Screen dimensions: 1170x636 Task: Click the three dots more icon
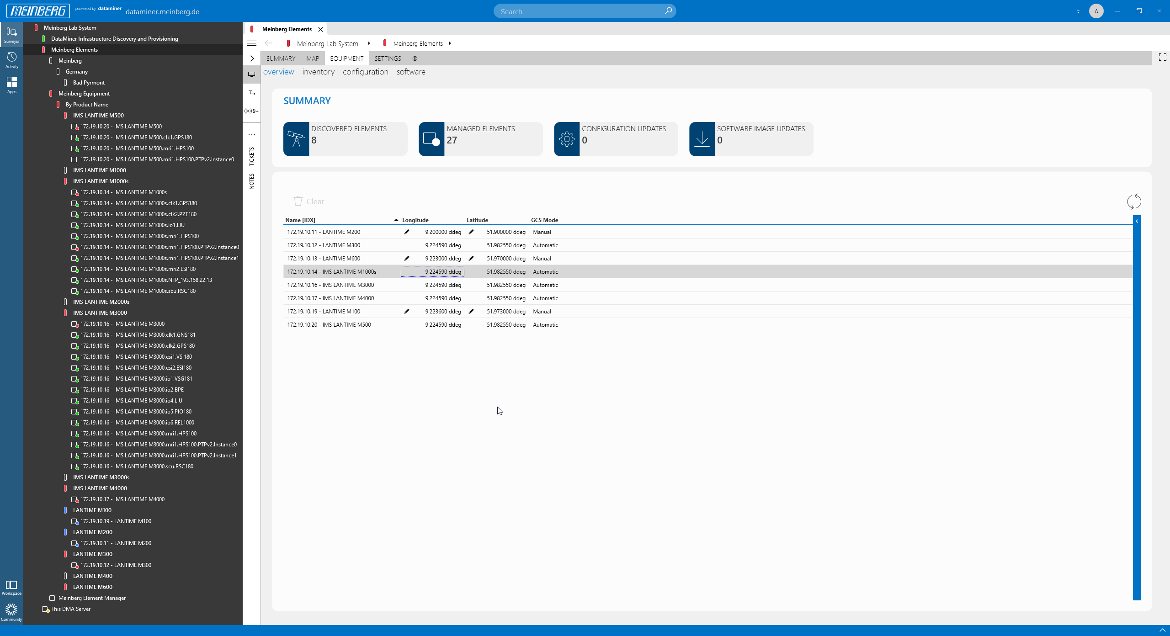252,134
